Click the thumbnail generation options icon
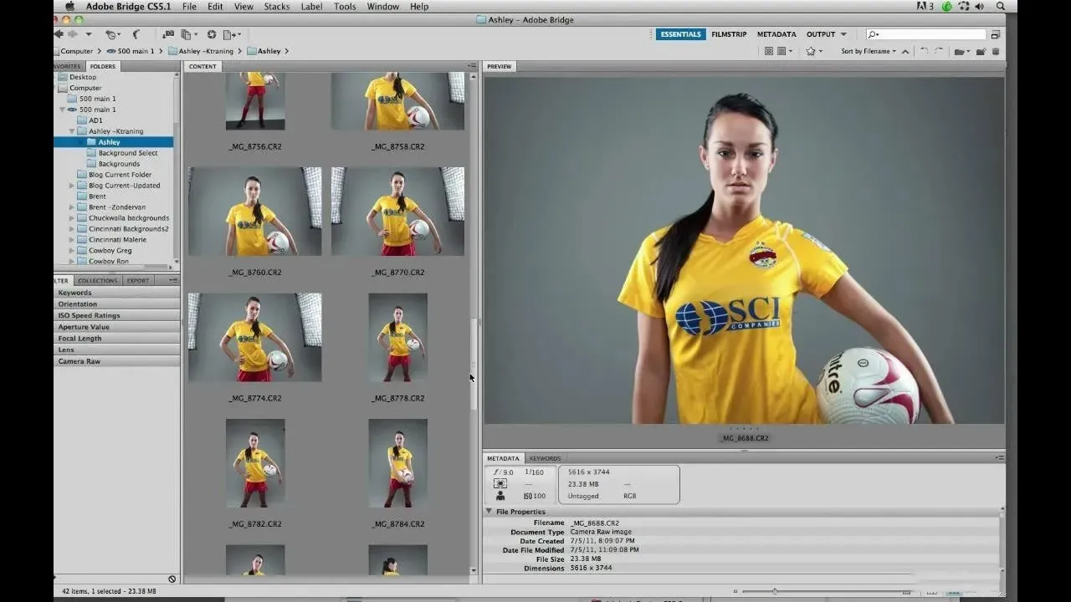1071x602 pixels. point(785,51)
